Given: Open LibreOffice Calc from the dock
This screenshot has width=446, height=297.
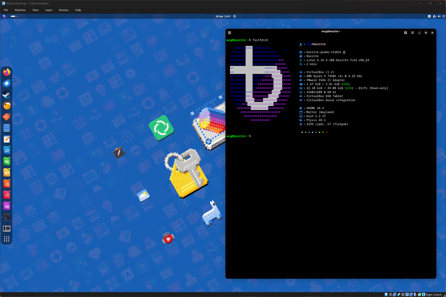Looking at the screenshot, I should [x=7, y=161].
